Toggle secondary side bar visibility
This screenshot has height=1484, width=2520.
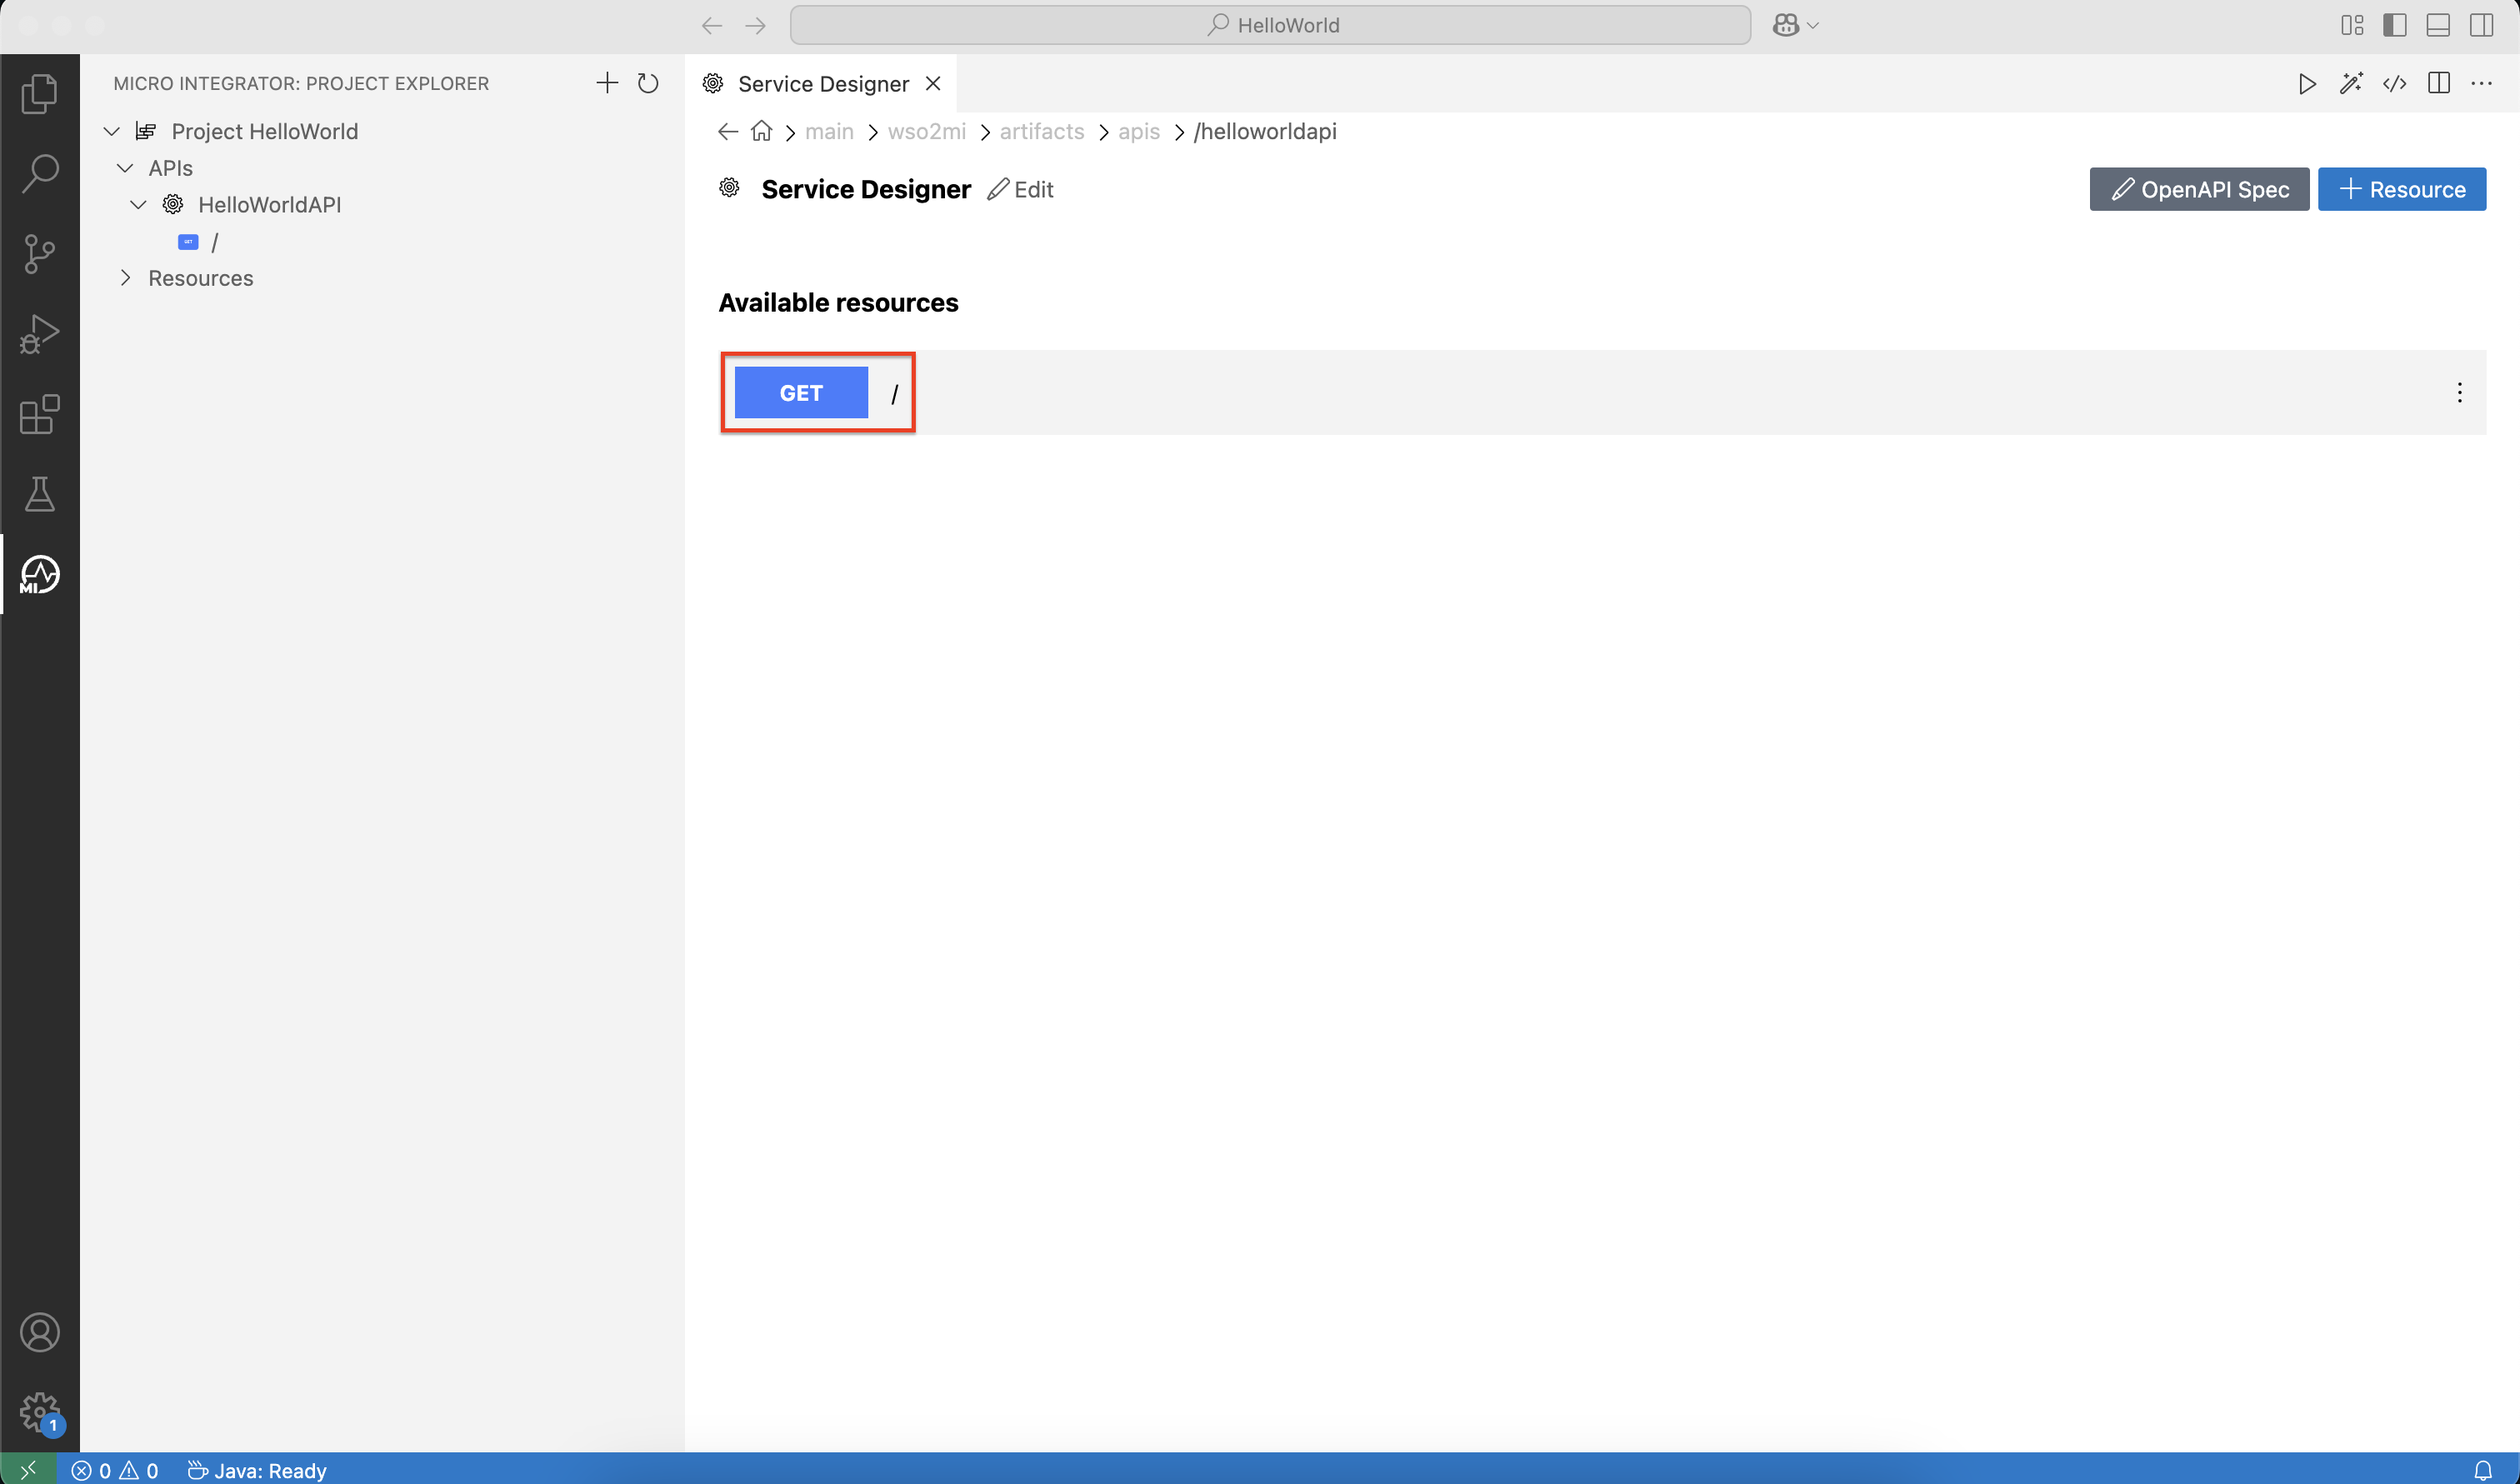point(2482,25)
